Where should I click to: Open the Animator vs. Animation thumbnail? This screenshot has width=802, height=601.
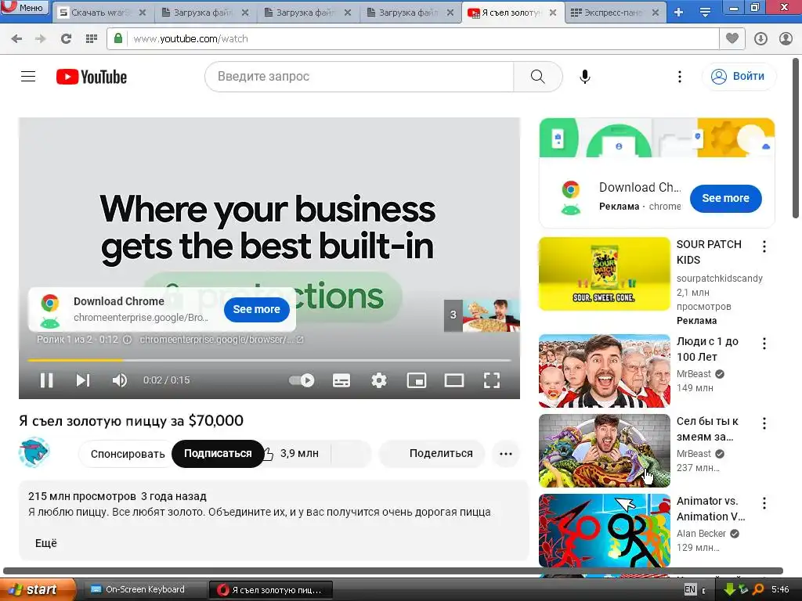604,531
